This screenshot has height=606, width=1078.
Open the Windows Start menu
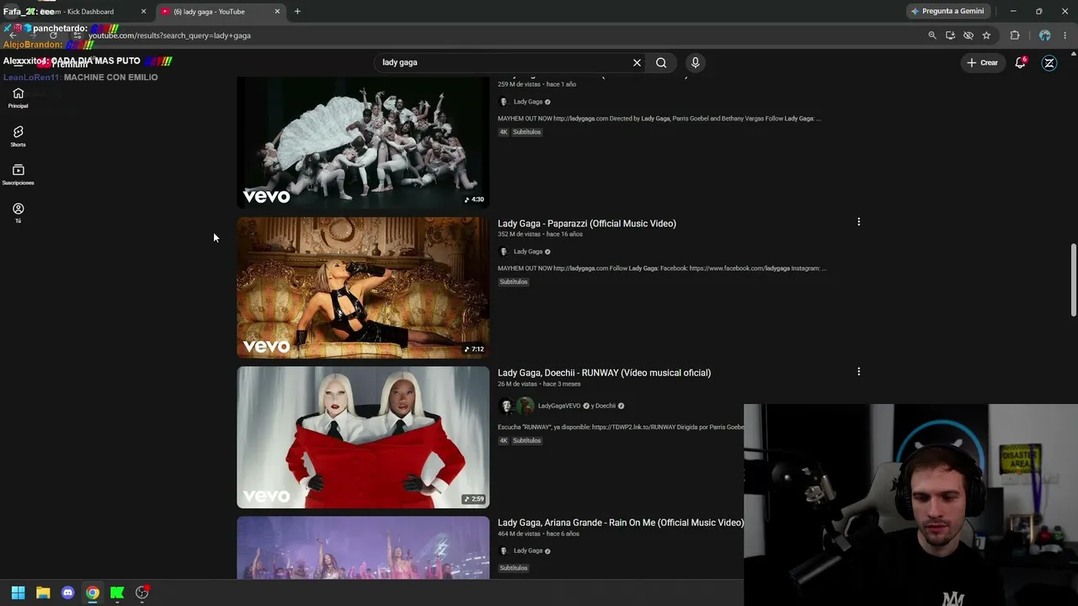coord(18,593)
